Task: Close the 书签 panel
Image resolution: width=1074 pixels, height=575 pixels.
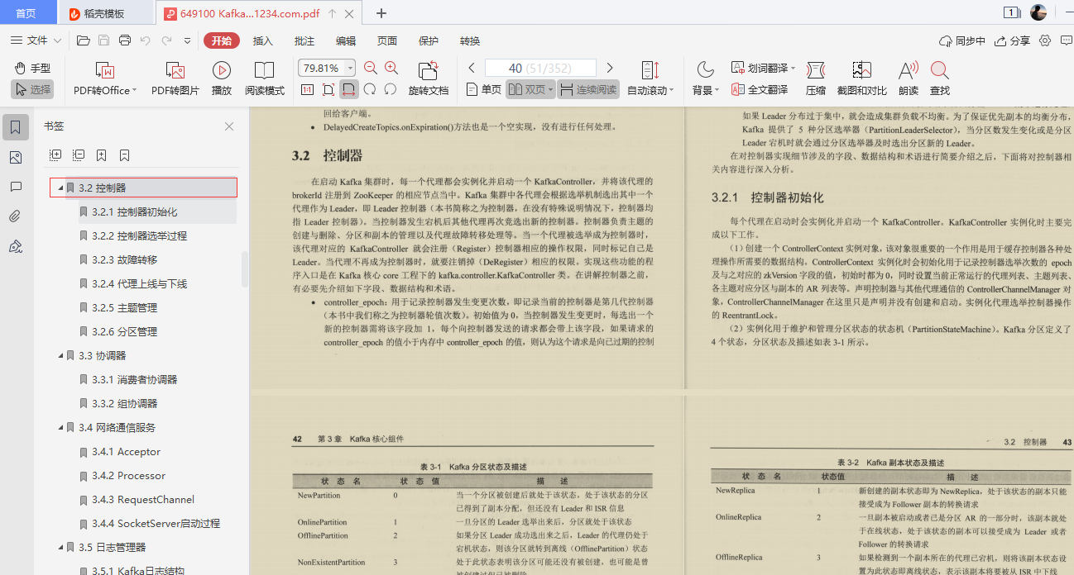Action: (229, 126)
